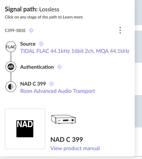This screenshot has width=142, height=159.
Task: Open the View product manual link
Action: [x=75, y=148]
